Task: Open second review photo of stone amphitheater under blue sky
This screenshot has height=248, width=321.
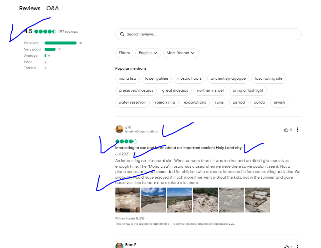Action: [154, 200]
